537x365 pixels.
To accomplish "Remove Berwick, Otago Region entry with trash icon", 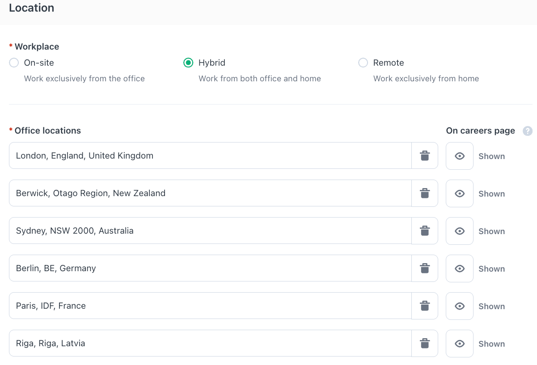I will pos(424,193).
